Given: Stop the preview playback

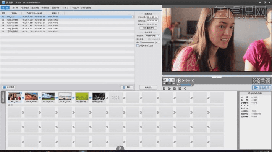Looking at the screenshot, I should pos(184,81).
